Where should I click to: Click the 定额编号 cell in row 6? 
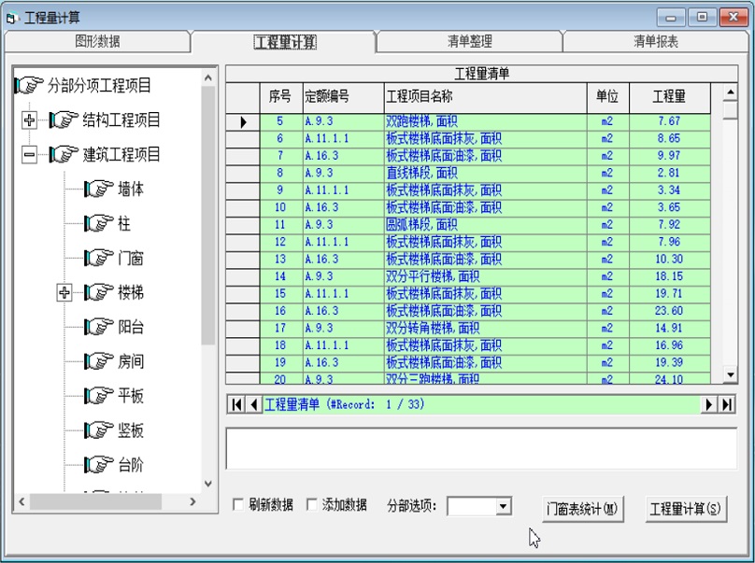click(x=343, y=139)
